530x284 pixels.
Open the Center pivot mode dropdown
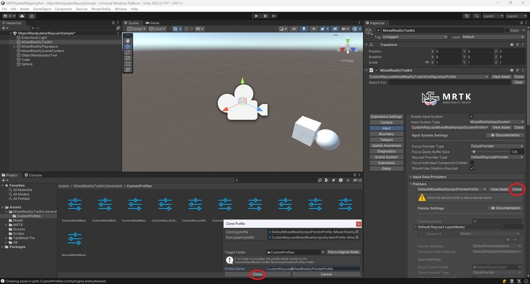[137, 29]
